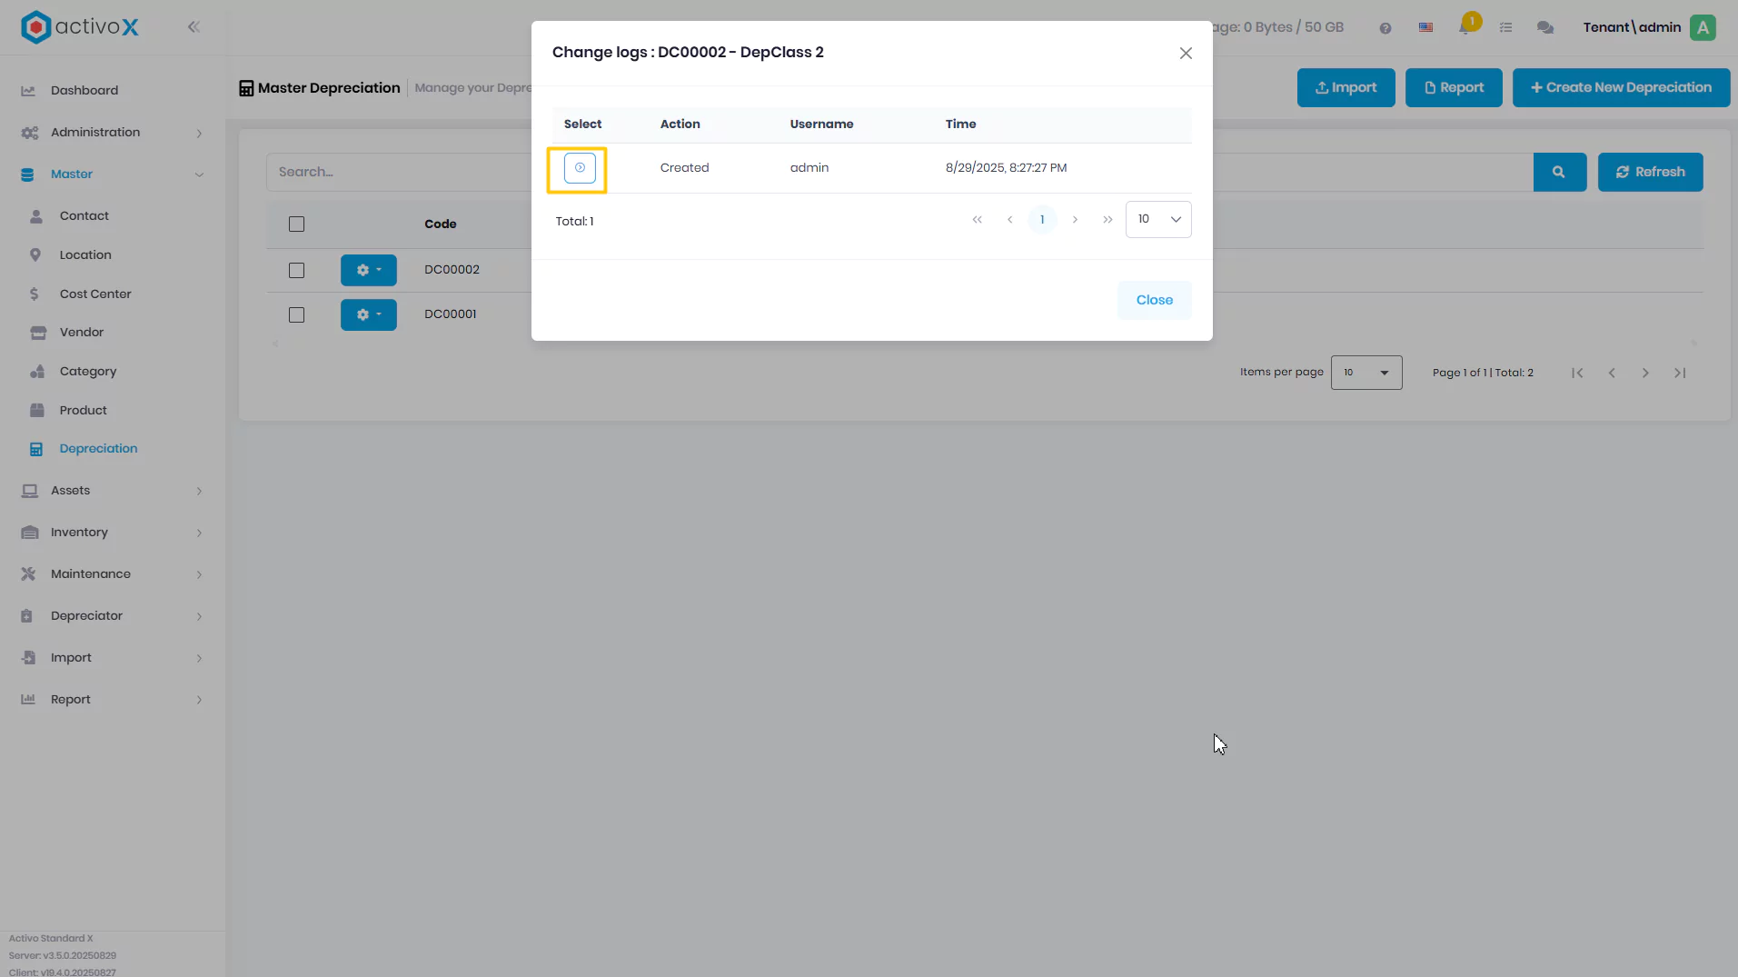Open gear actions menu for DC00001
Viewport: 1738px width, 977px height.
coord(369,314)
